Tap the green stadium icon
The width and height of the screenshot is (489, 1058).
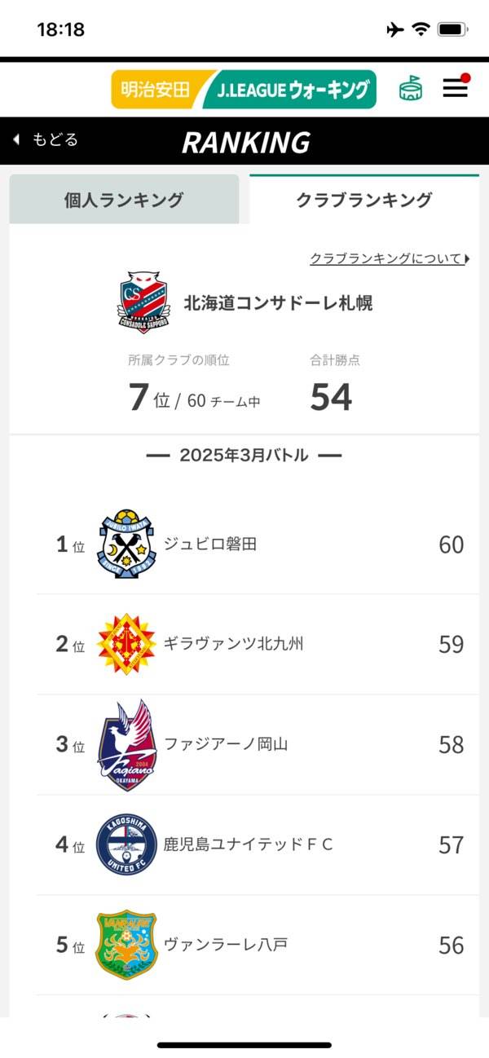[411, 89]
